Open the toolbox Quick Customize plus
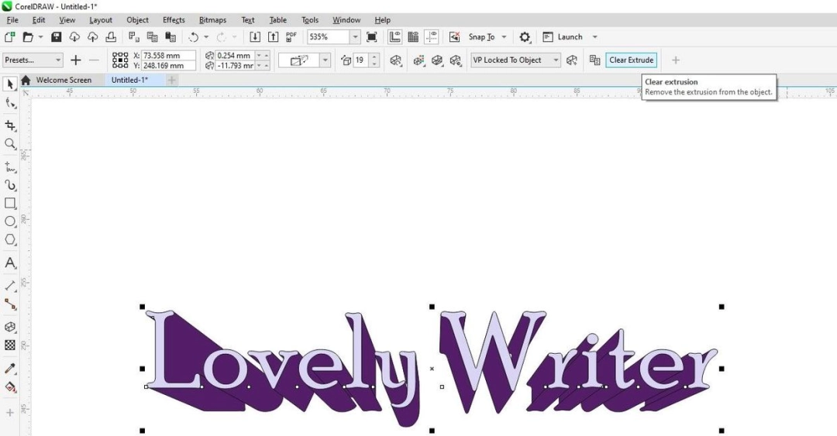The height and width of the screenshot is (436, 837). pos(9,413)
